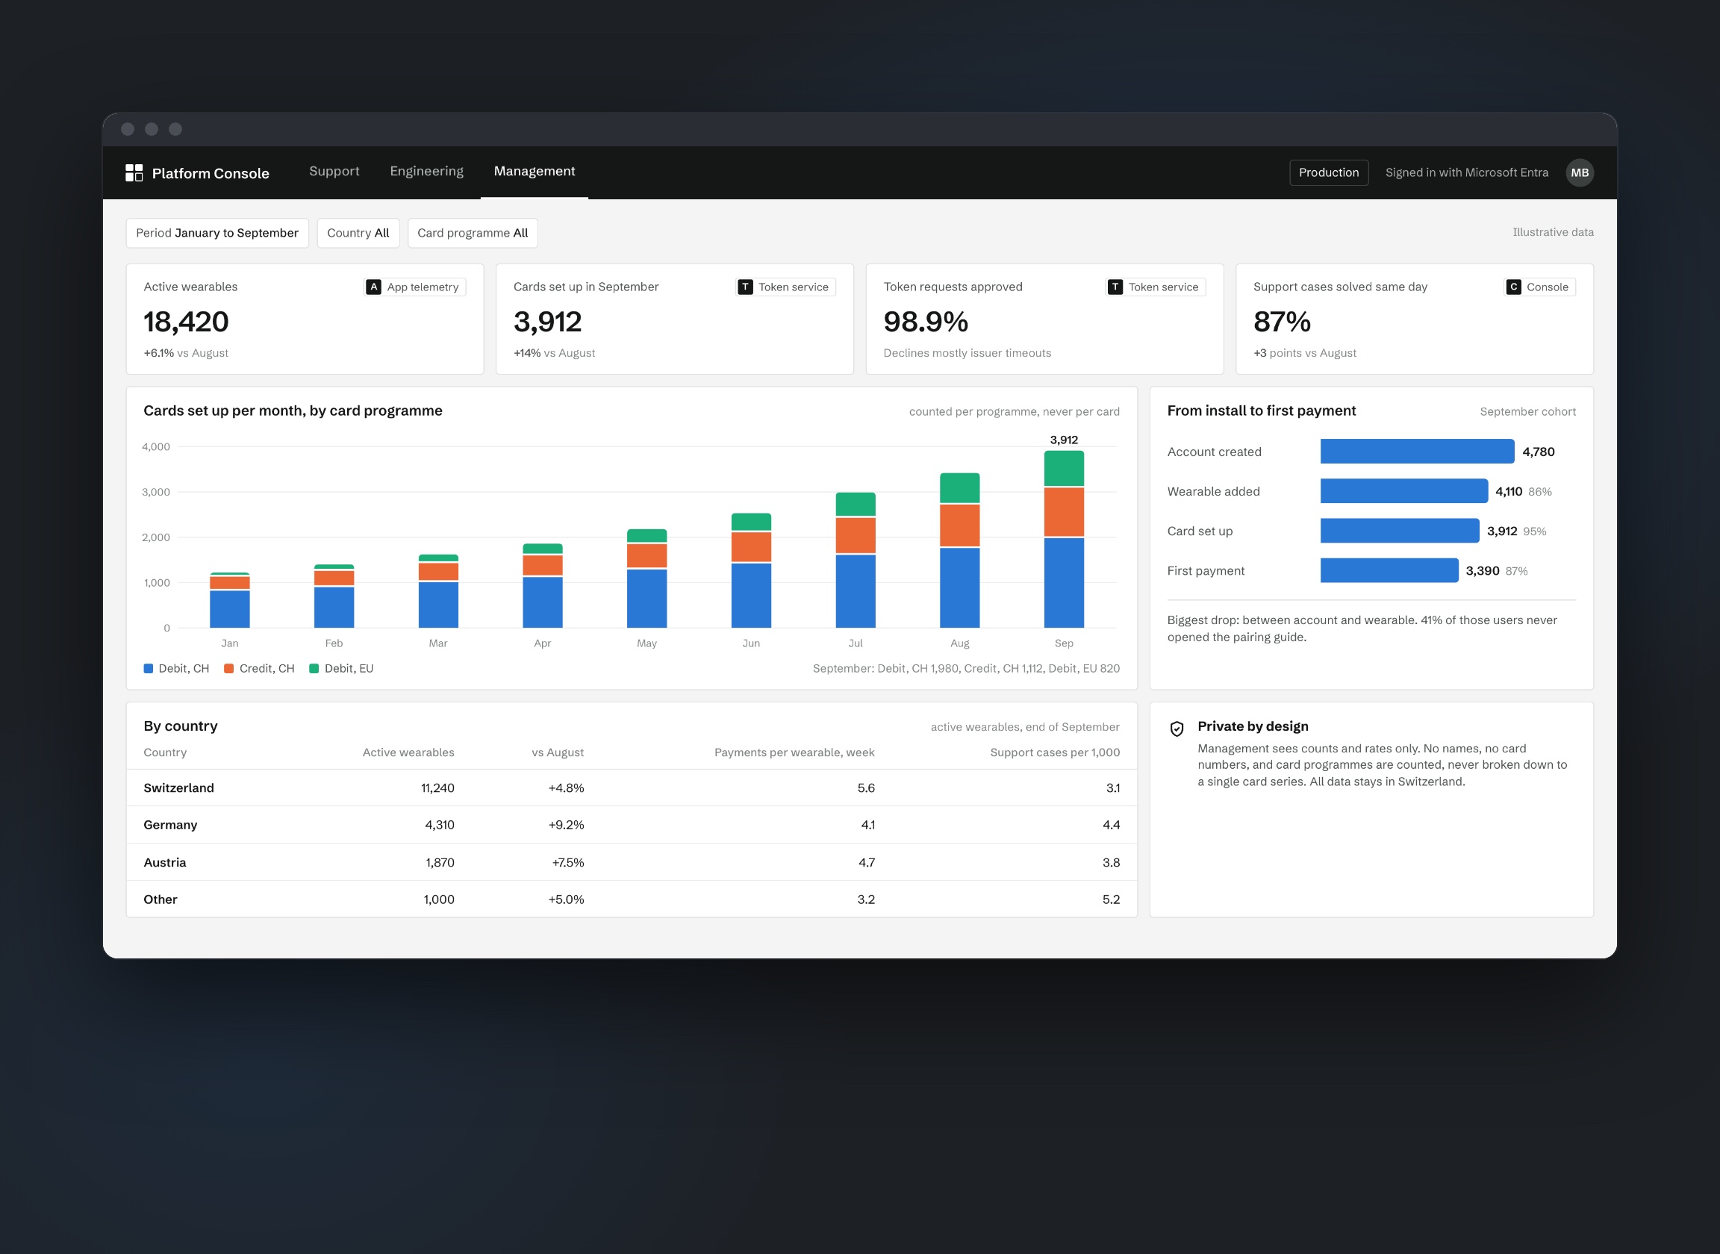Click the First payment funnel bar
This screenshot has width=1720, height=1254.
click(1389, 570)
